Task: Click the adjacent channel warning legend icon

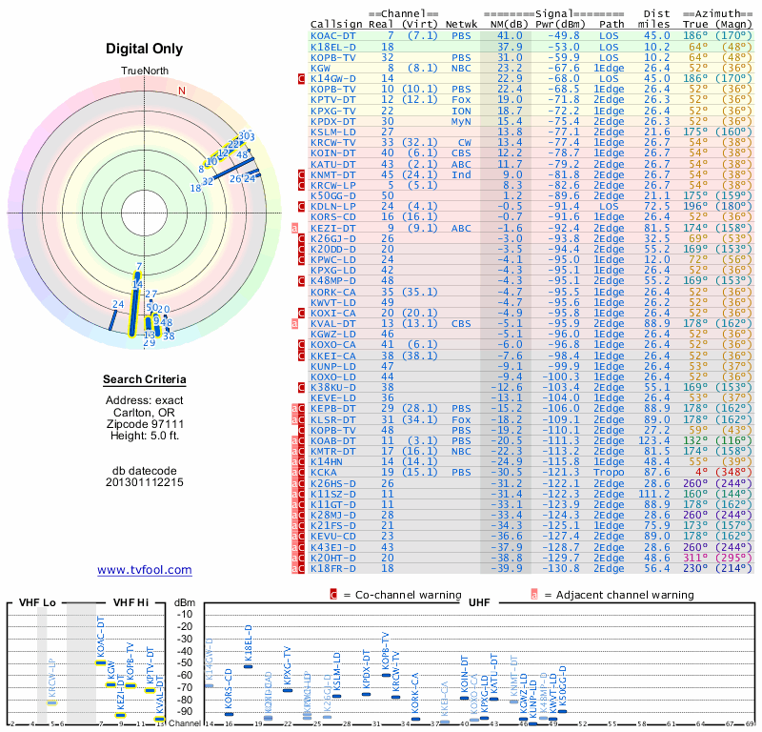Action: click(534, 594)
